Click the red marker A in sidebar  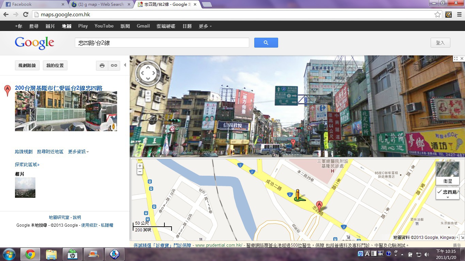(x=7, y=90)
